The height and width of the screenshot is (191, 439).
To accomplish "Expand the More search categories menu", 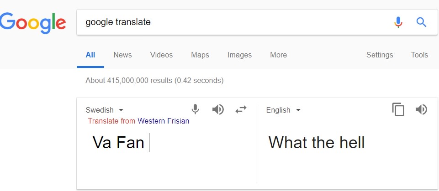I will [278, 55].
